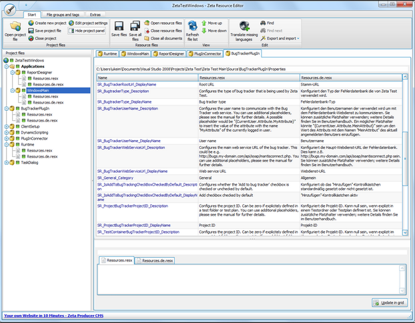Image resolution: width=415 pixels, height=323 pixels.
Task: Open Zeta Producer CMS link
Action: [x=54, y=316]
